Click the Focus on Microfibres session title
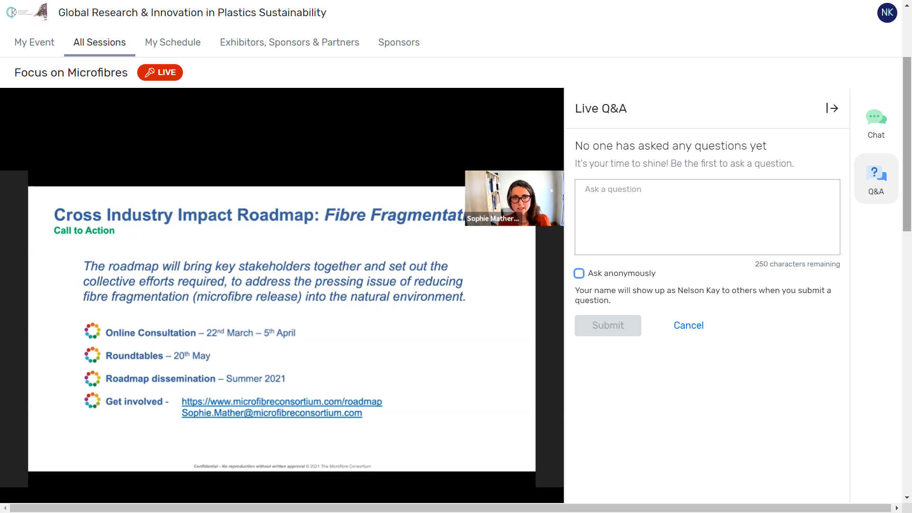The image size is (912, 513). pyautogui.click(x=71, y=72)
